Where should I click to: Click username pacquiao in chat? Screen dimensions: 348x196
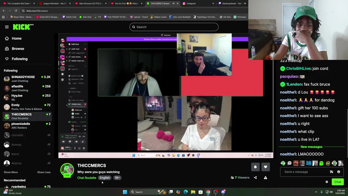[289, 76]
